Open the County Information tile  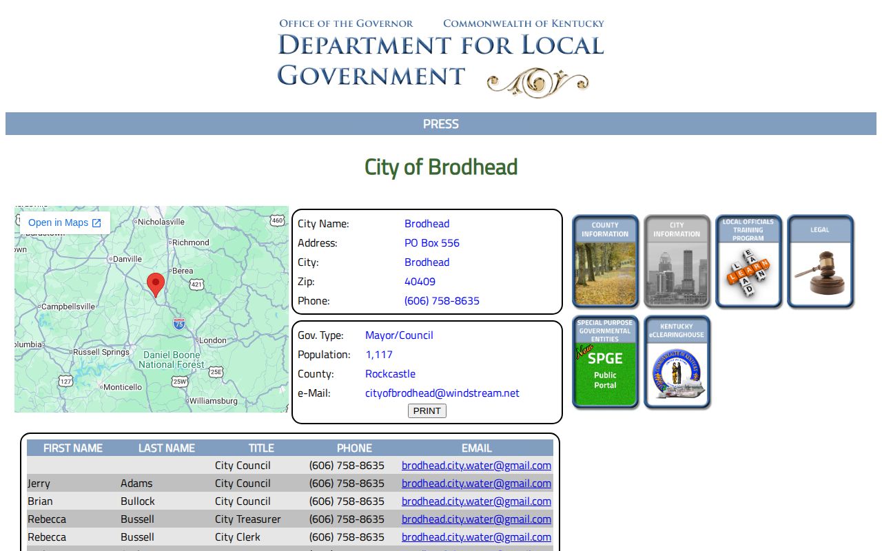pos(605,261)
